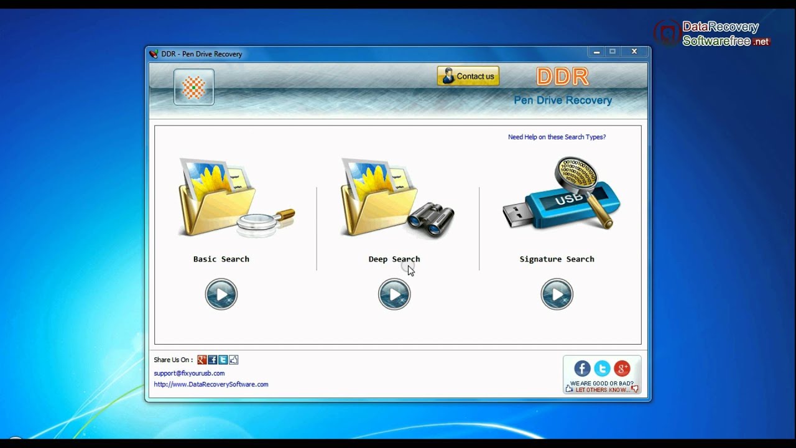This screenshot has width=796, height=448.
Task: Select the 'Deep Search' label
Action: click(x=394, y=259)
